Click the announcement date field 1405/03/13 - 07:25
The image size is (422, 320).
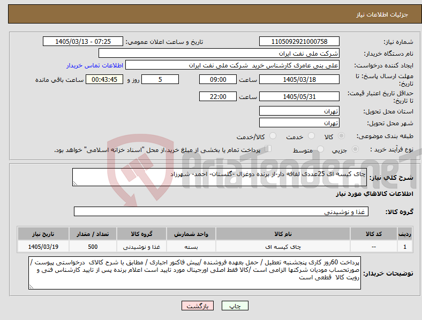pos(83,41)
